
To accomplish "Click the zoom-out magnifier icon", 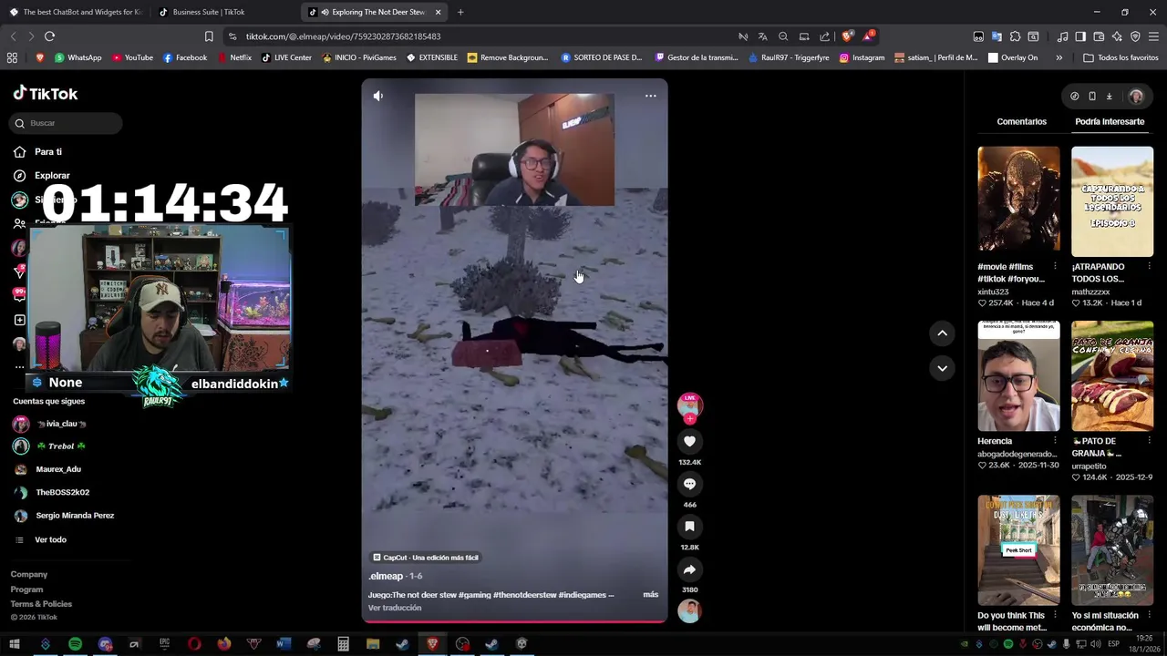I will (783, 36).
